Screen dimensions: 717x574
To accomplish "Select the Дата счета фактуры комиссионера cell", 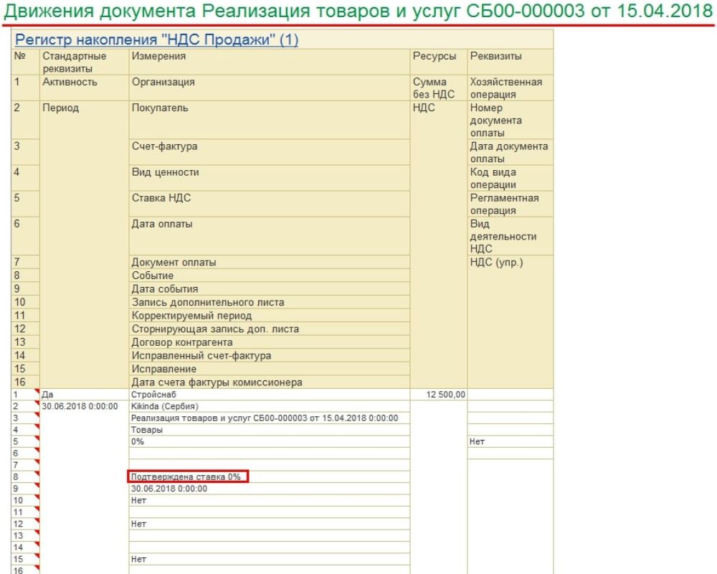I will 270,382.
